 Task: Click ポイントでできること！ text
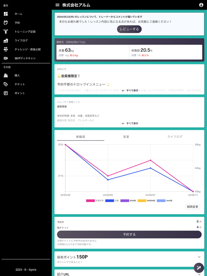point(69,262)
